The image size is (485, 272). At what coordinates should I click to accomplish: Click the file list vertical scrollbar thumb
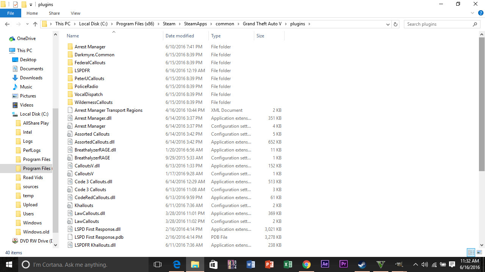pos(482,104)
